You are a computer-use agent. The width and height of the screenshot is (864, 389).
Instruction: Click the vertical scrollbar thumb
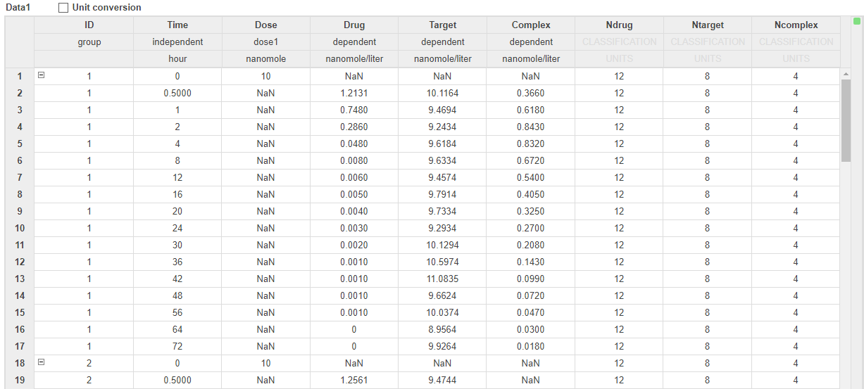846,120
